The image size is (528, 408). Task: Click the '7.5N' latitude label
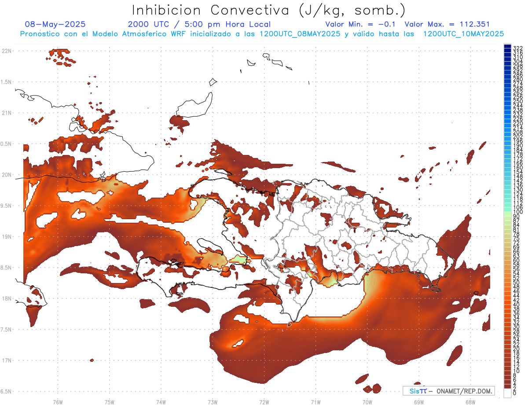(x=7, y=330)
